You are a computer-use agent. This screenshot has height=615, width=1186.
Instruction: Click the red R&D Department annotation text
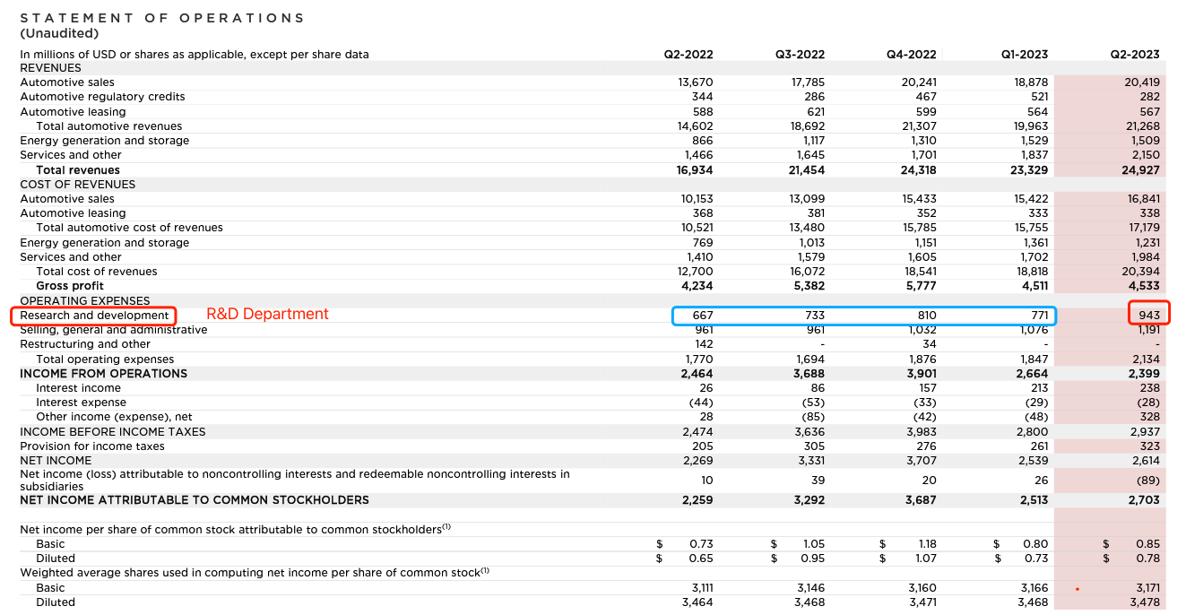click(x=266, y=314)
